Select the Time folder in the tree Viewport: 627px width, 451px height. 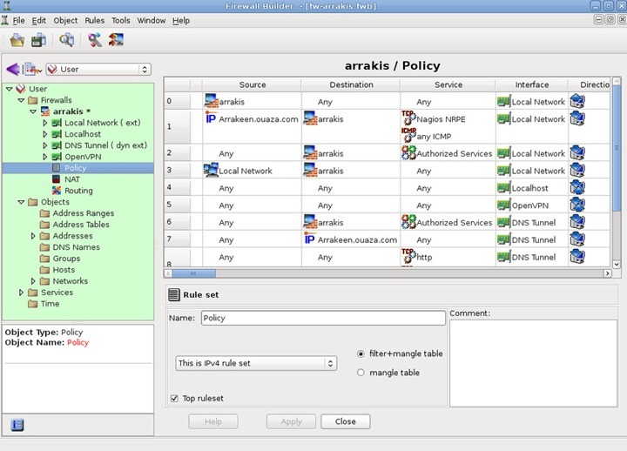click(50, 304)
